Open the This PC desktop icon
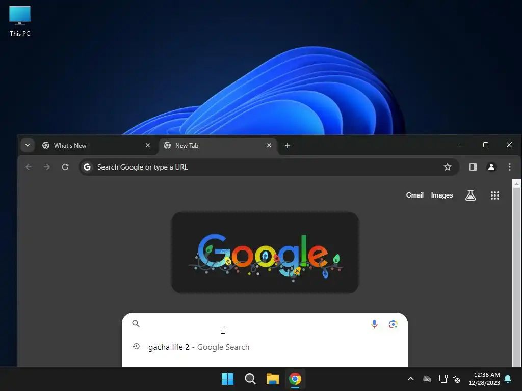Viewport: 522px width, 391px height. 20,21
